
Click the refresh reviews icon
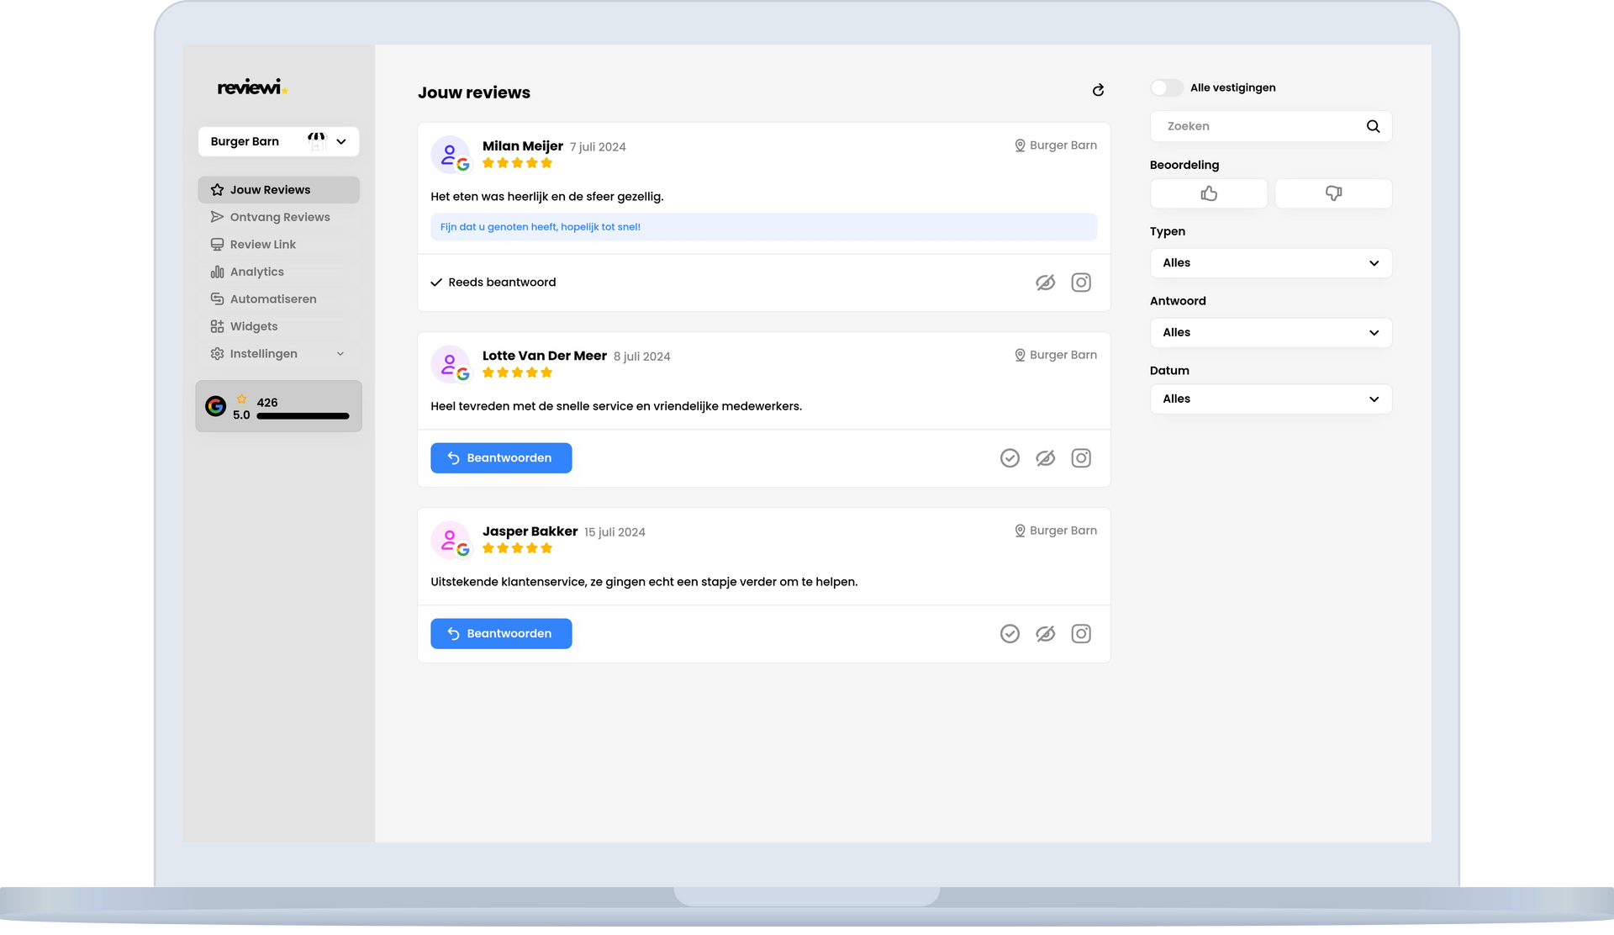(1098, 91)
